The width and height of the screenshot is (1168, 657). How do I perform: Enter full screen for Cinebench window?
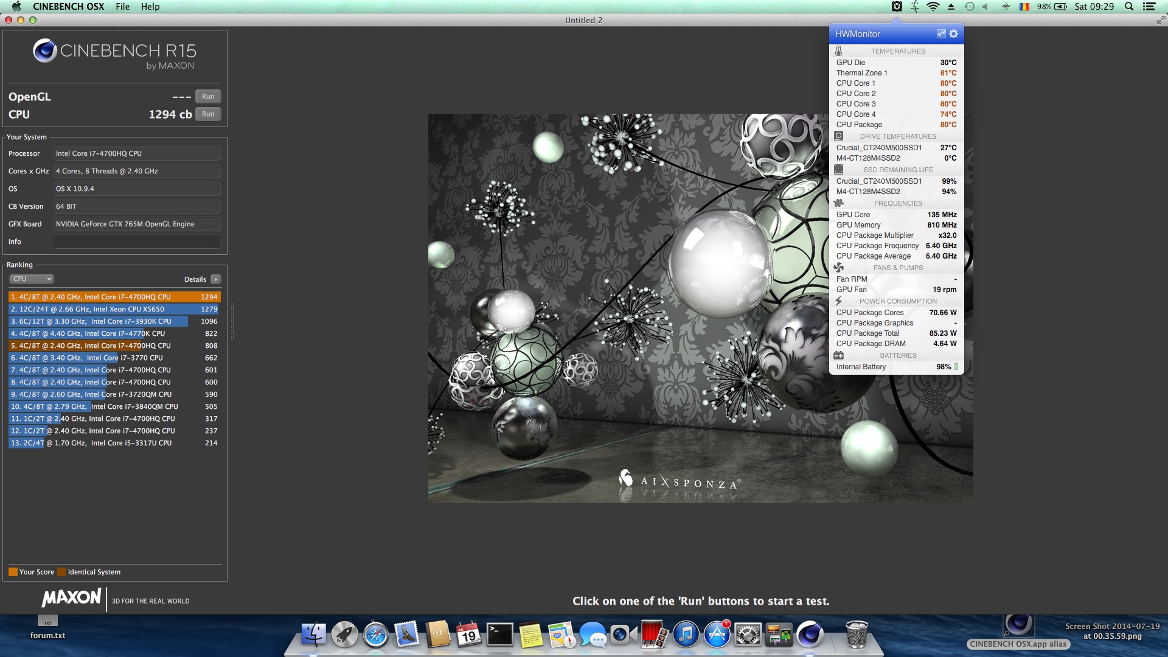point(1160,20)
